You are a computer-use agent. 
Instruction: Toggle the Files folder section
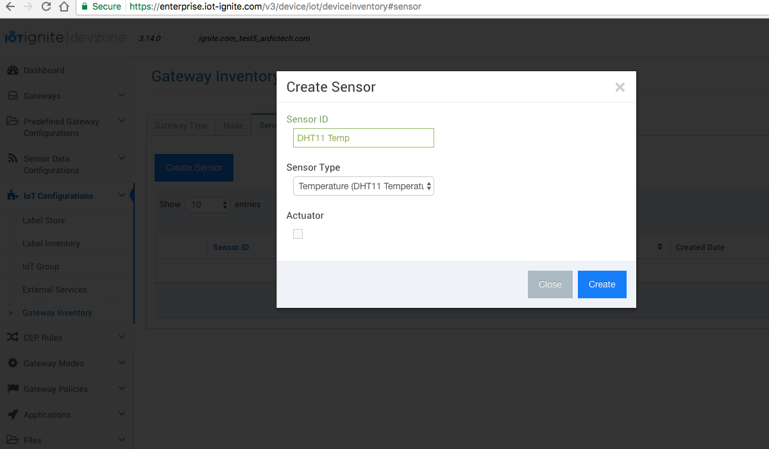coord(14,439)
